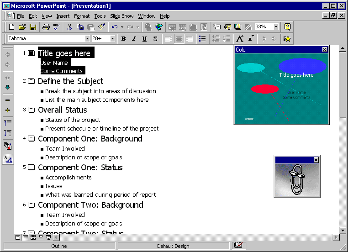Run the spelling check icon
348x252 pixels.
click(57, 27)
